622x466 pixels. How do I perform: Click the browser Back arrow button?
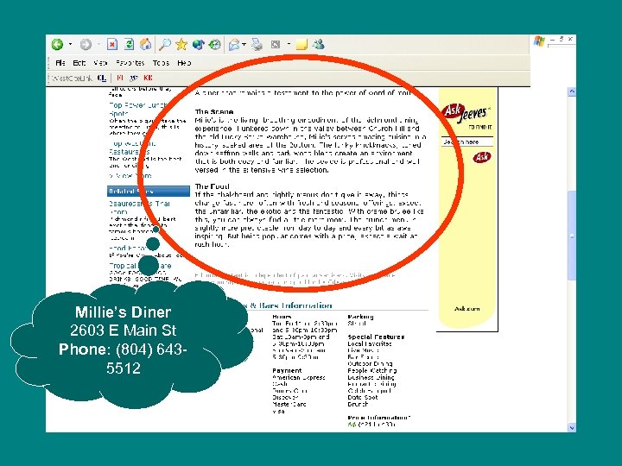pyautogui.click(x=58, y=44)
